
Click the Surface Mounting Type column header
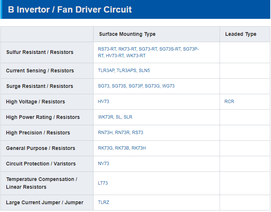pos(127,34)
